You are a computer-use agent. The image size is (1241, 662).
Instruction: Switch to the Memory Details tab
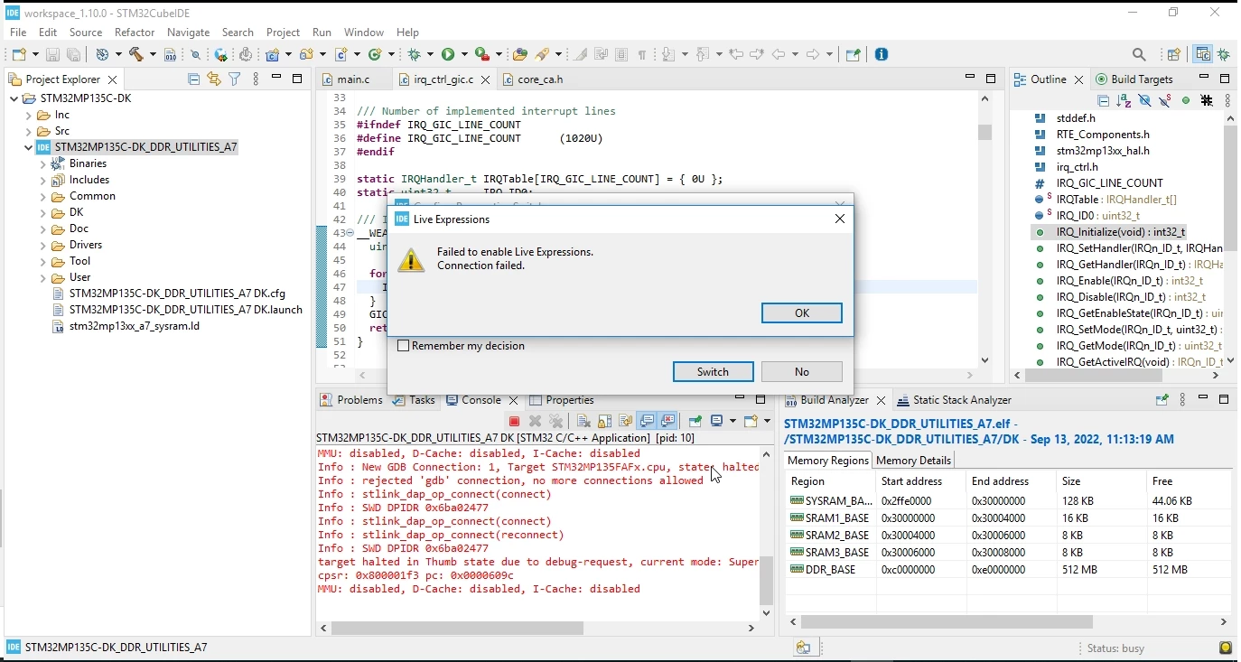point(913,461)
